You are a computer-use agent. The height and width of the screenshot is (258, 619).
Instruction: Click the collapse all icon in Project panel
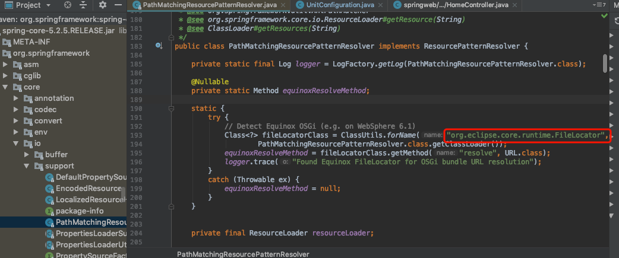[84, 5]
